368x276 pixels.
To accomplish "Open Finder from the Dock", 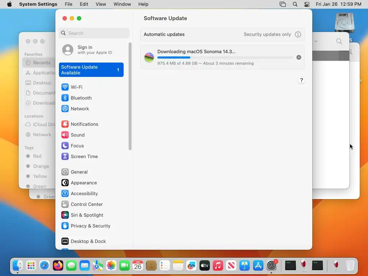I will 18,266.
